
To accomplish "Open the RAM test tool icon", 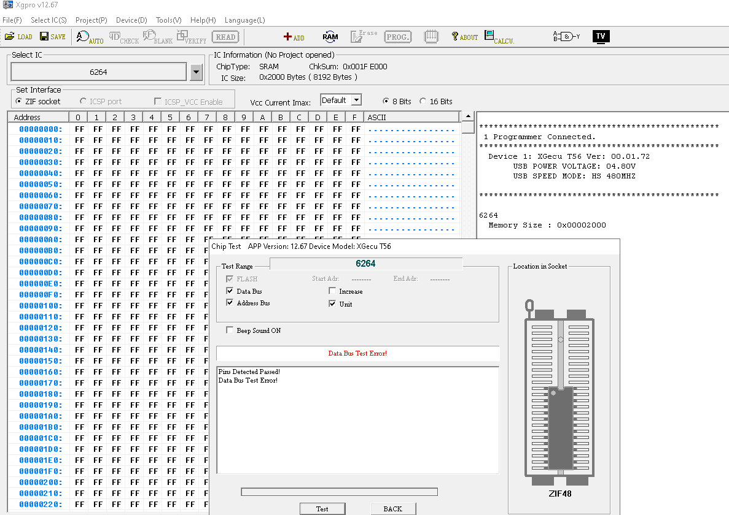I will click(330, 37).
